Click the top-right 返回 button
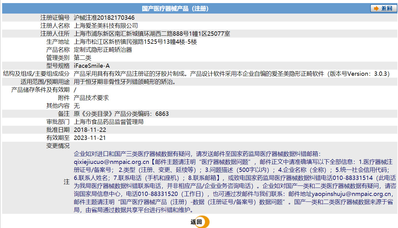This screenshot has width=398, height=228. [384, 9]
